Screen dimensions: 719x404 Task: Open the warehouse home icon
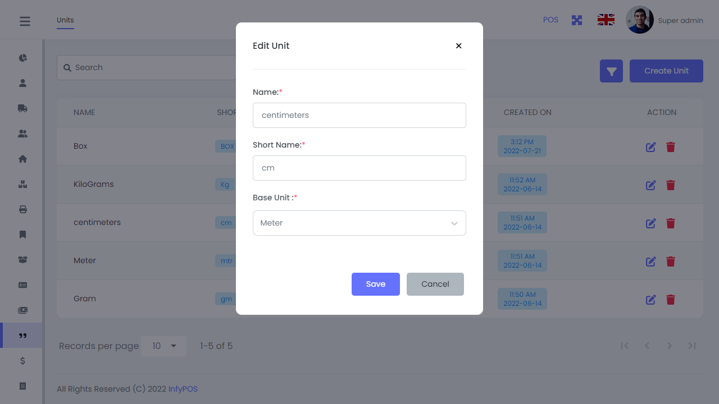point(23,159)
